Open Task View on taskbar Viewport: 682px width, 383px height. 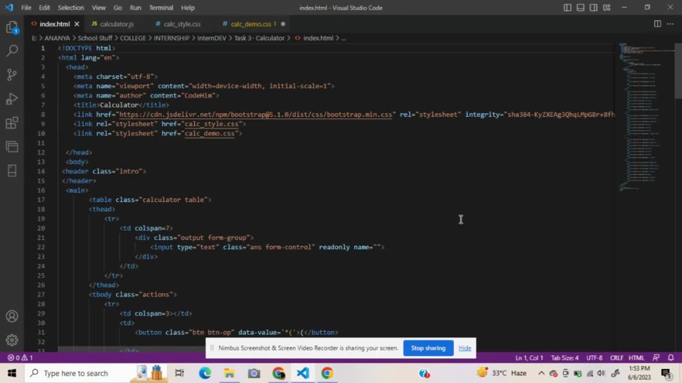pyautogui.click(x=180, y=373)
